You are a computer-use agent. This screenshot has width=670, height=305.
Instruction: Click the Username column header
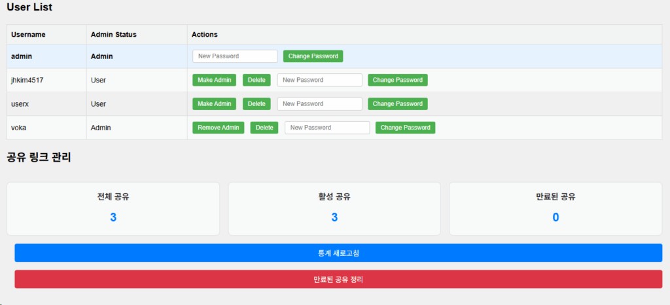pyautogui.click(x=28, y=34)
